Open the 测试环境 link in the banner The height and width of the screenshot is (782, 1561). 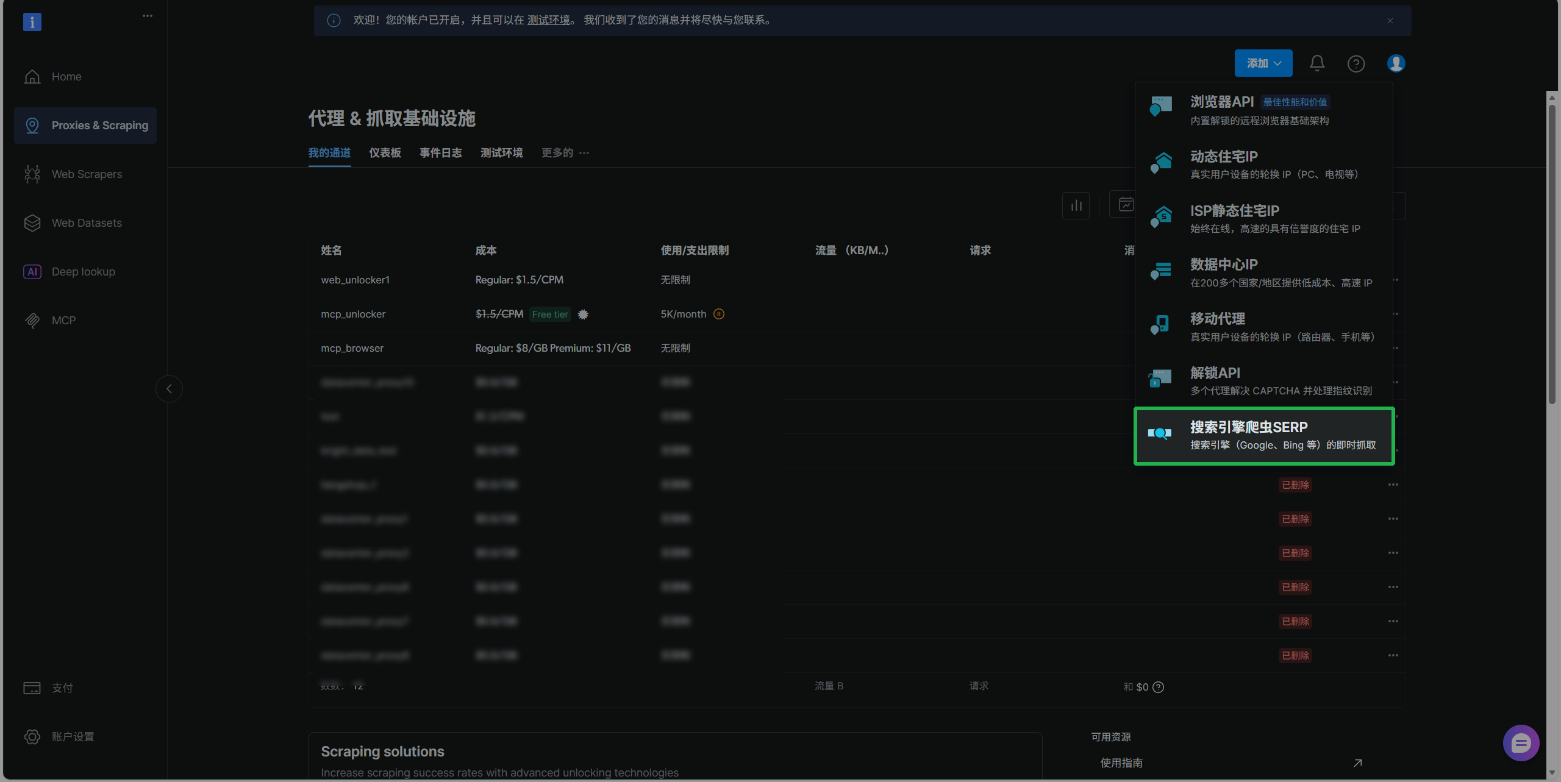point(549,20)
